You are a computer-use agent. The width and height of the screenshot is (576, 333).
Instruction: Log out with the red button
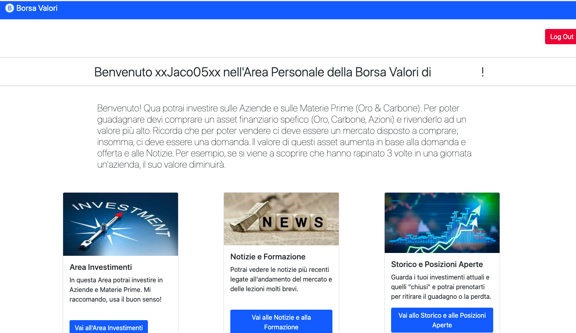click(x=561, y=37)
